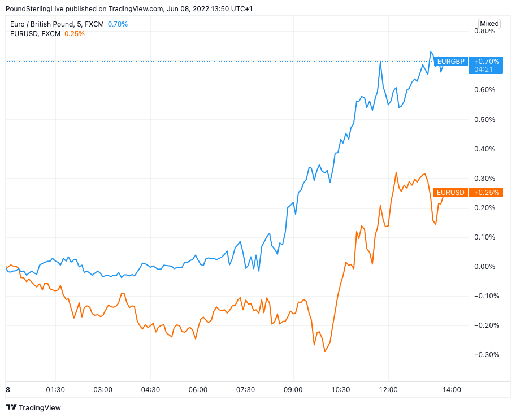Click the +0.70% blue price tag

487,61
